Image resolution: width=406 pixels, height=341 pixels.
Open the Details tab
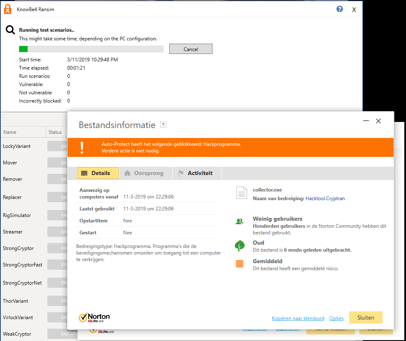[98, 173]
